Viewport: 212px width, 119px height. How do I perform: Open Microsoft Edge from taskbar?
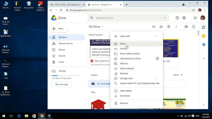point(19,116)
